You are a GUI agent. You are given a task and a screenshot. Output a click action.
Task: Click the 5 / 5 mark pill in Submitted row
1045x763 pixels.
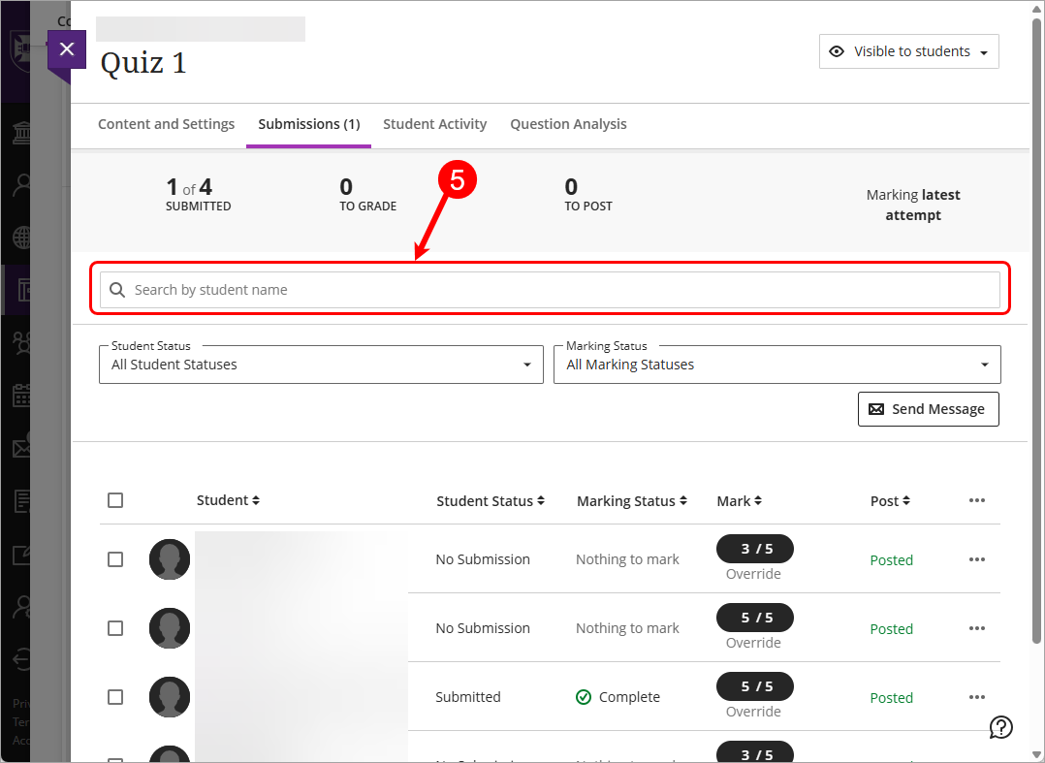[755, 686]
